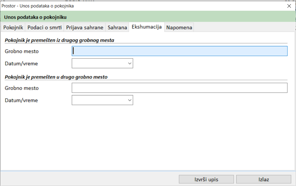Click the Prostor window title bar text
Screen dimensions: 296x186
click(38, 6)
